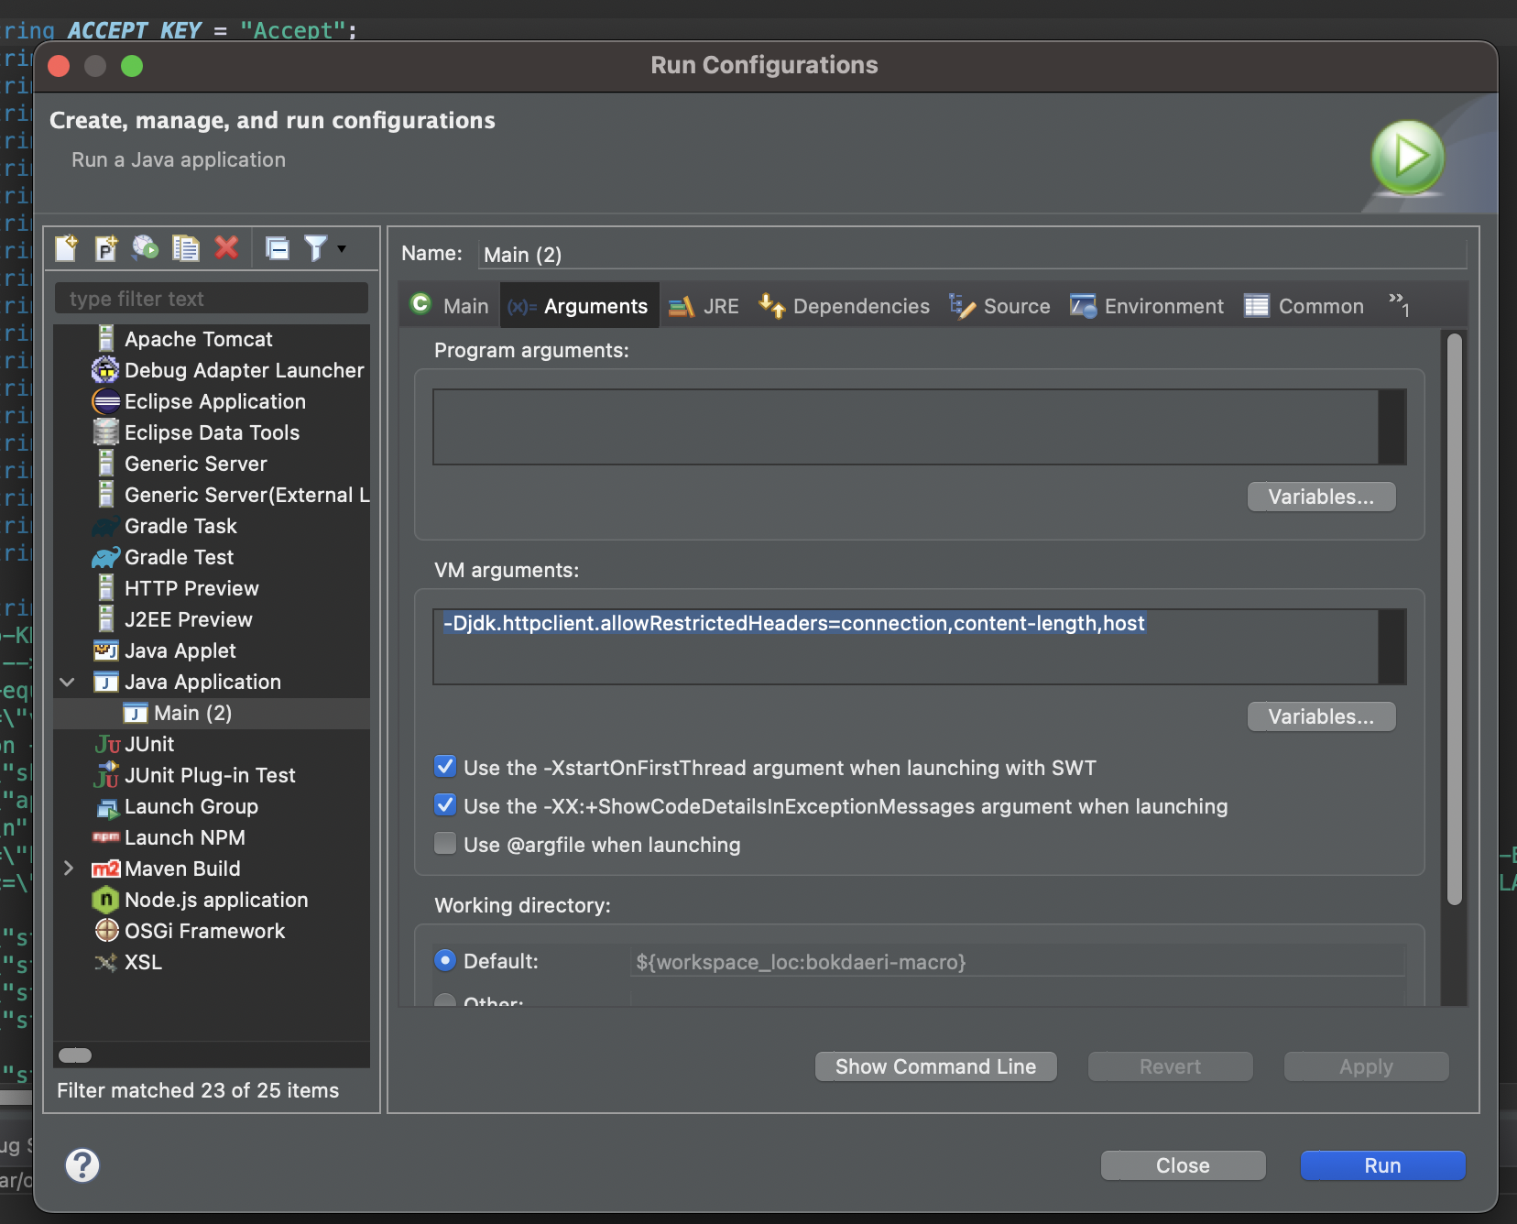Click the Gradle Test elephant icon
Screen dimensions: 1517x1224
[x=106, y=557]
